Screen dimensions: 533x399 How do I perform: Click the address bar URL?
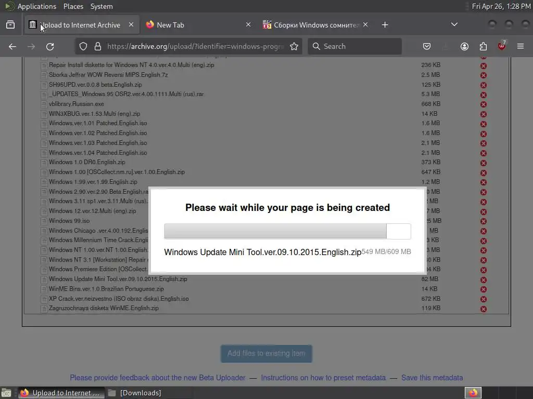(x=196, y=46)
